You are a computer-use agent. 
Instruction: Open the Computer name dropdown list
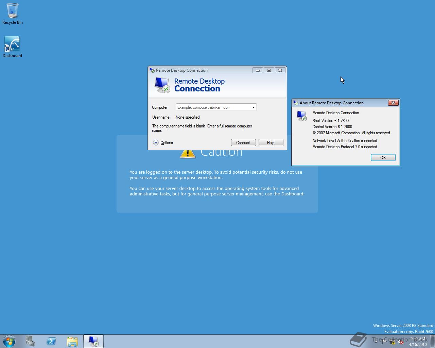pos(254,107)
